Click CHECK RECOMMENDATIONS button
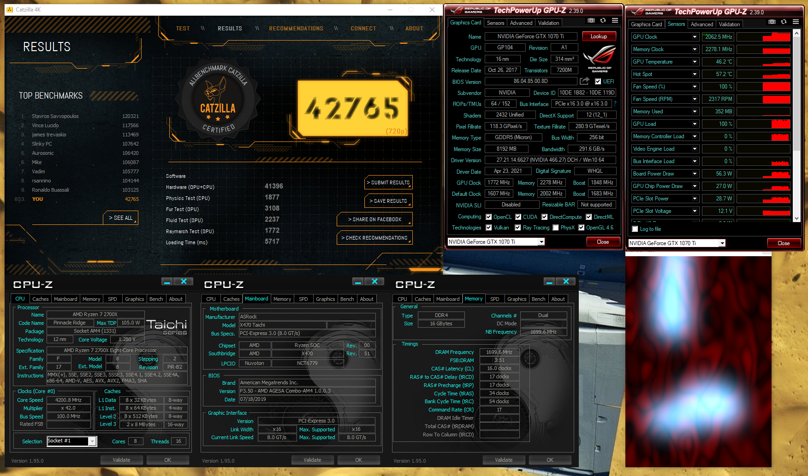The height and width of the screenshot is (476, 808). click(374, 238)
